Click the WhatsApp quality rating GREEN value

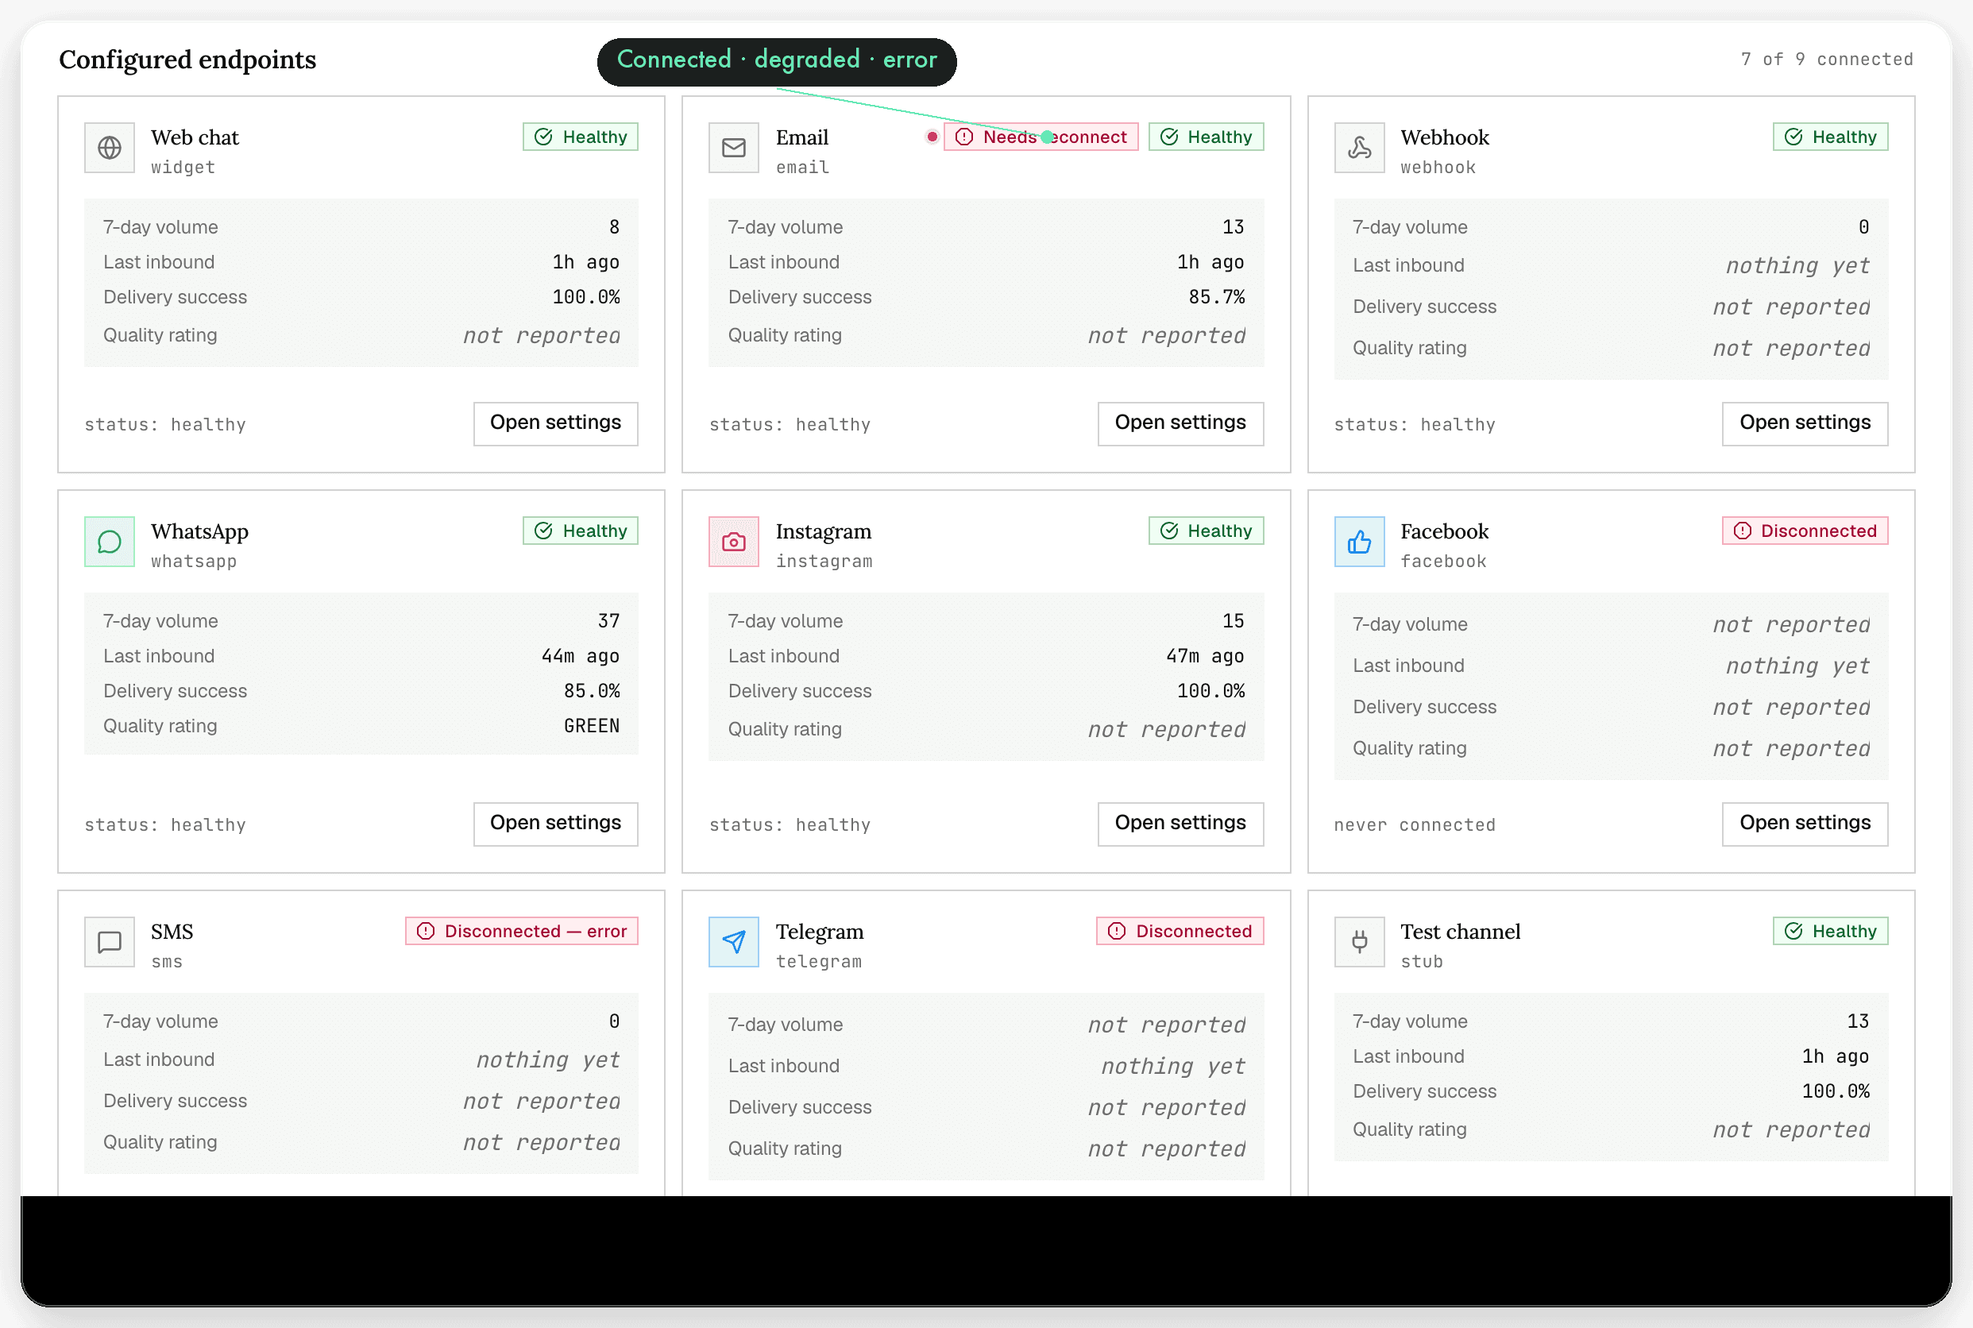pyautogui.click(x=591, y=726)
